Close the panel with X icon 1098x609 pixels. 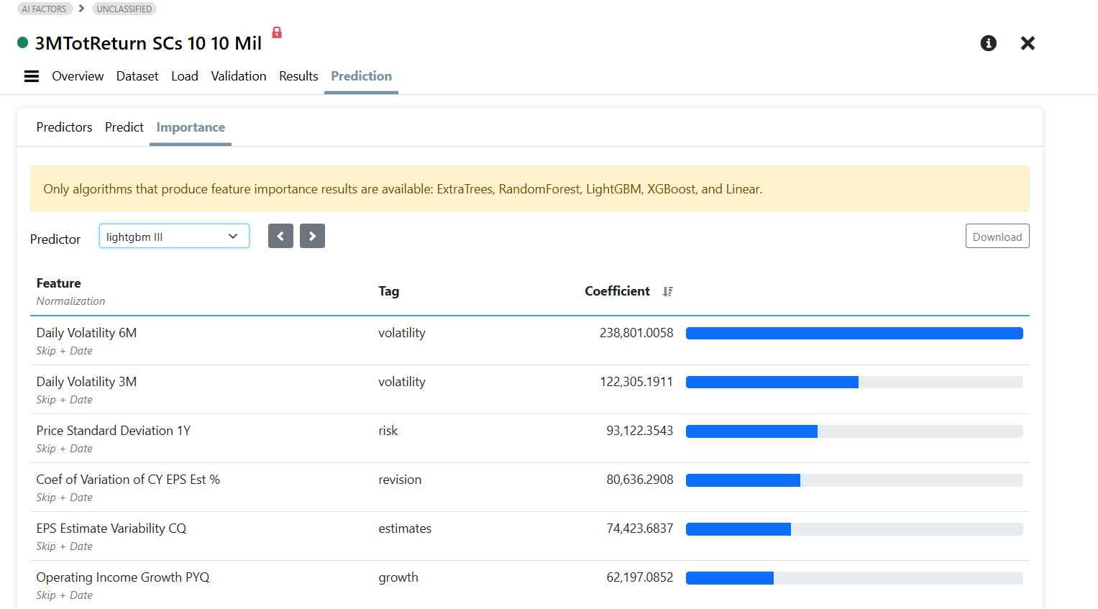point(1028,43)
